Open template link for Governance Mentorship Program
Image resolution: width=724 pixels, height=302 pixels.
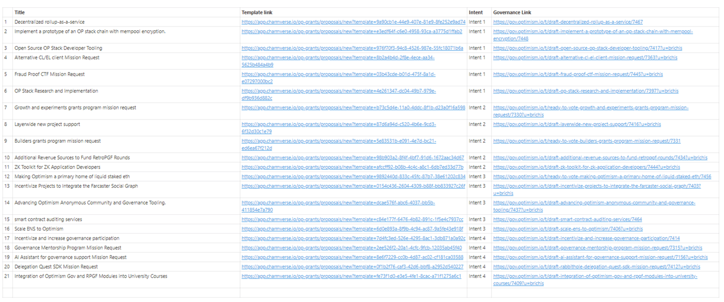352,248
